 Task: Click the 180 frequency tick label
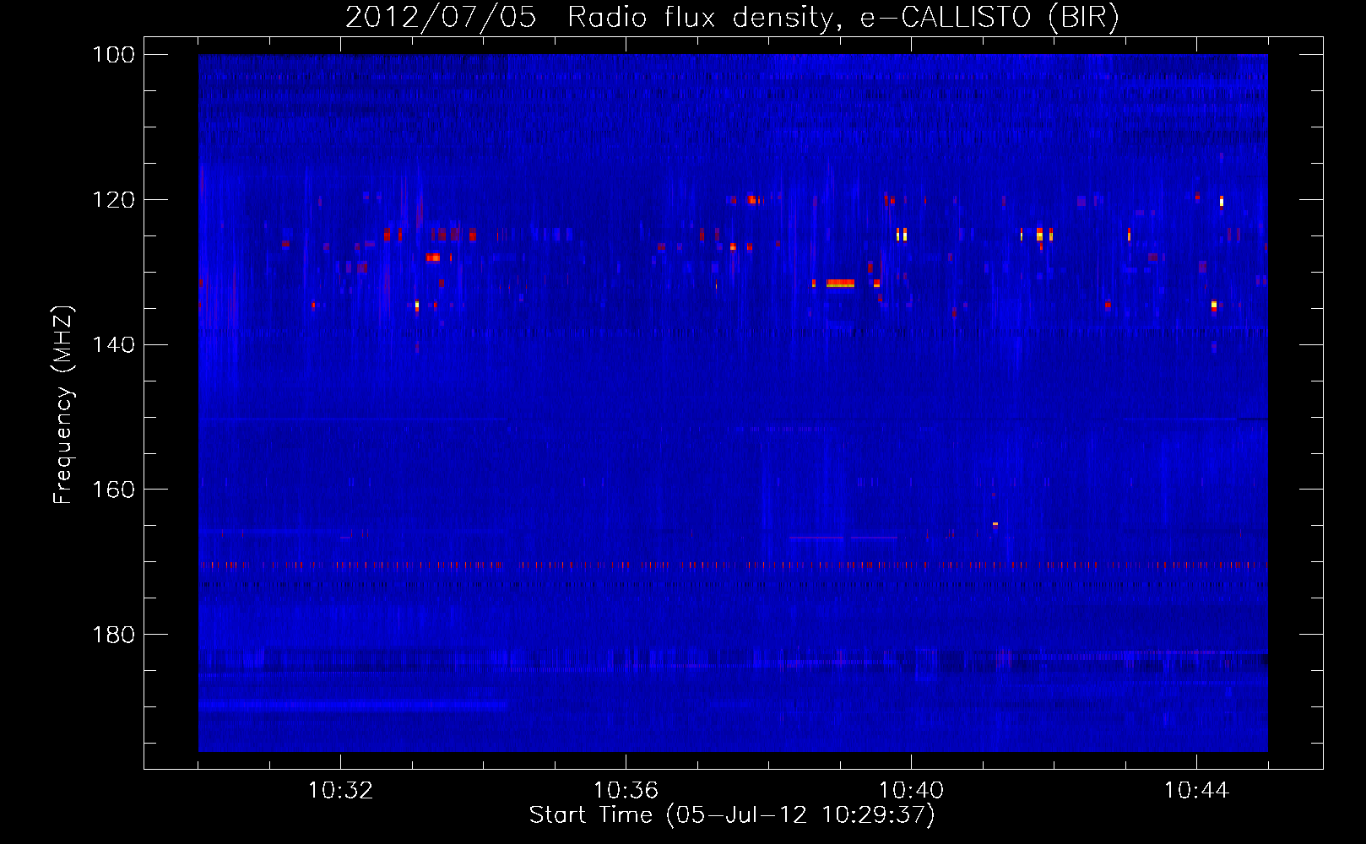113,635
